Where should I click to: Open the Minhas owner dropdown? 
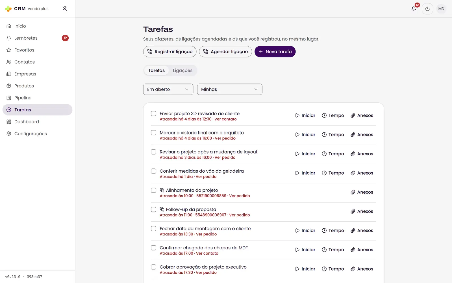(x=230, y=89)
